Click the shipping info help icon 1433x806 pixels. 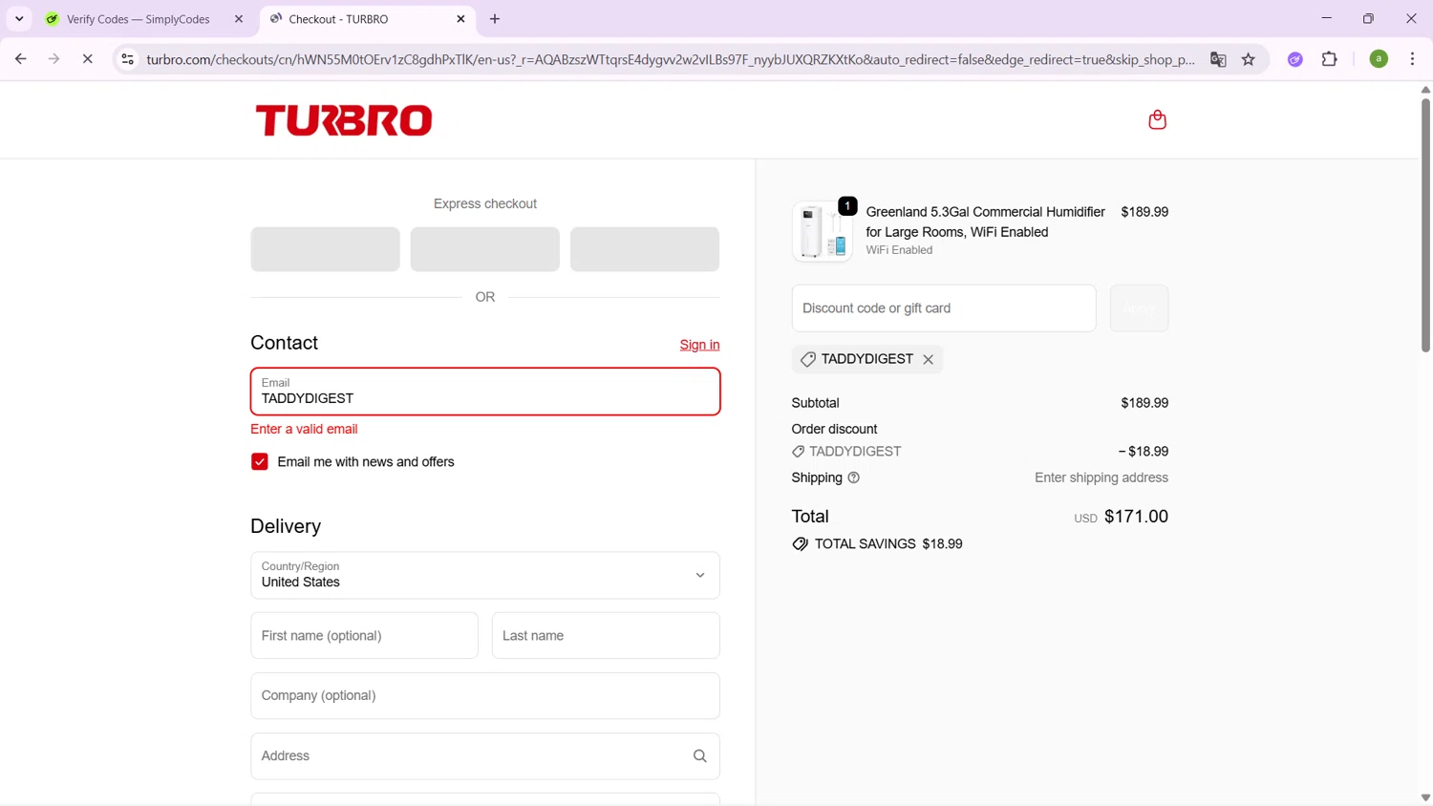click(854, 477)
